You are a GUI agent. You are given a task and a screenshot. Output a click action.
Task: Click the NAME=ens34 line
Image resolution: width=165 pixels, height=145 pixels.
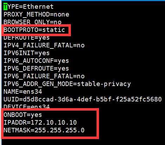(x=23, y=92)
